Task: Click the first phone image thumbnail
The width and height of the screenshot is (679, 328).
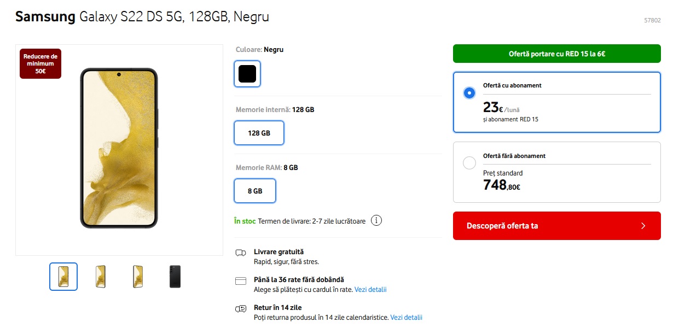Action: tap(63, 276)
